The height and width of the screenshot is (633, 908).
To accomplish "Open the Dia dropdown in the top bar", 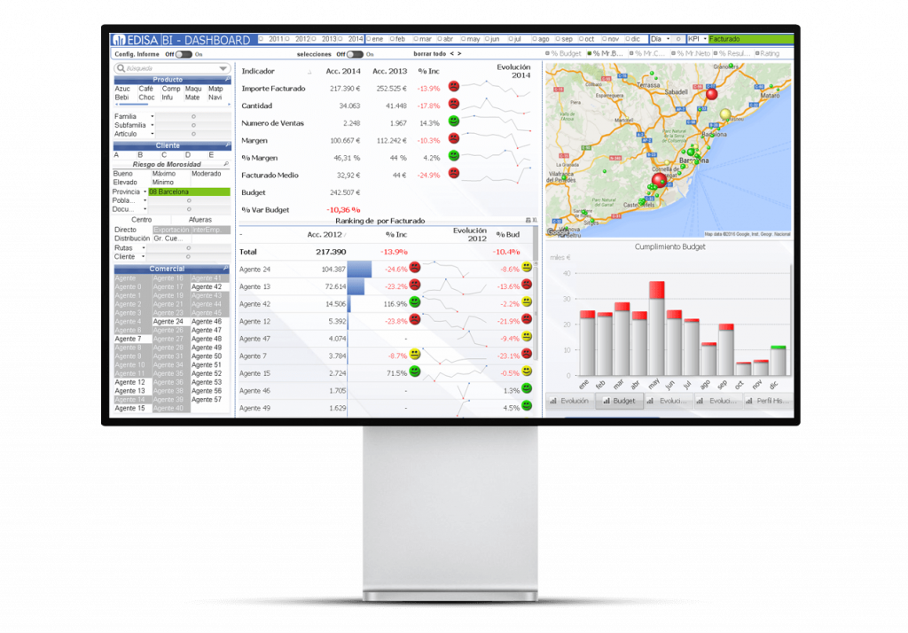I will pos(668,39).
